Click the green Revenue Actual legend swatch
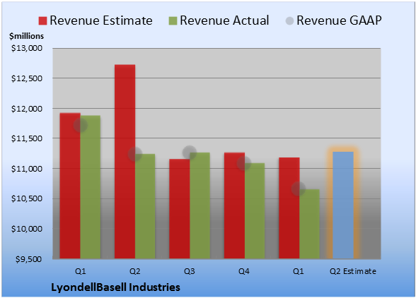Screen dimensions: 416x298 coord(173,20)
